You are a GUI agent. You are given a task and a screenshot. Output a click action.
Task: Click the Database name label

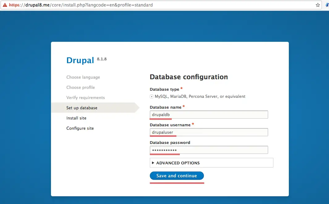pos(166,107)
